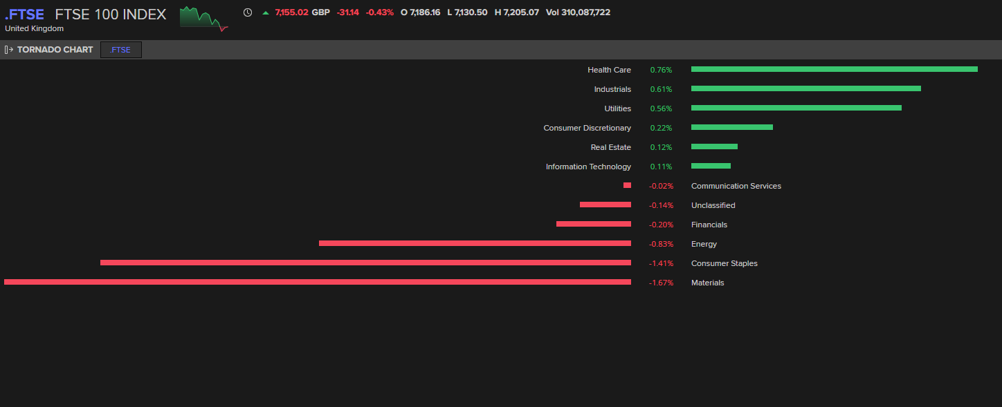Click the blue .FTSE ticker at top left
This screenshot has height=407, width=1002.
(24, 14)
